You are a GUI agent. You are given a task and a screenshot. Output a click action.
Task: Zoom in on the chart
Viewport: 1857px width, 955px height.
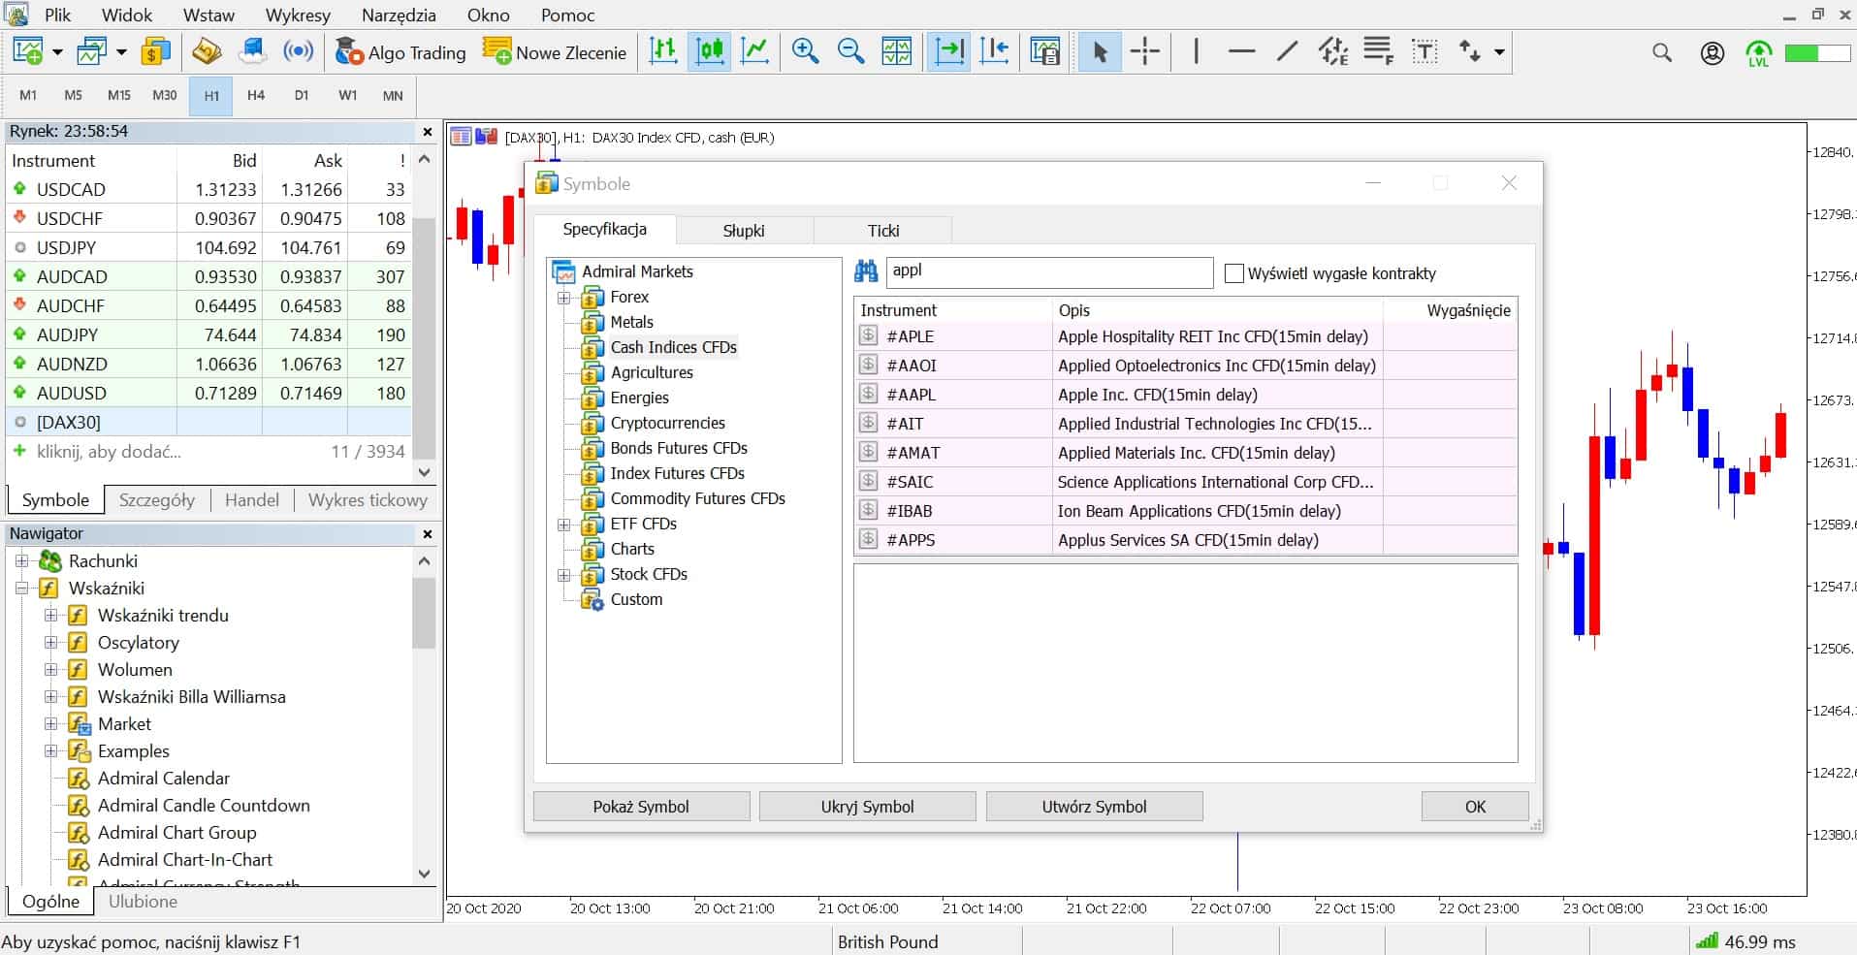click(x=805, y=51)
